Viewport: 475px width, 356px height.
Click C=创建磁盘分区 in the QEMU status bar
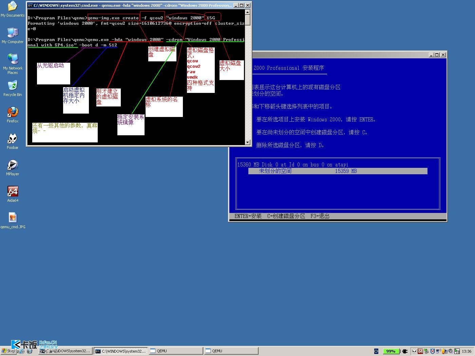tap(286, 216)
